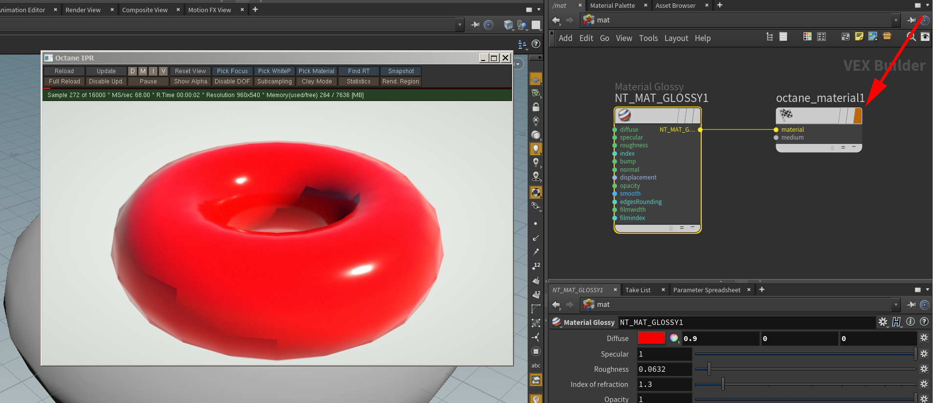933x403 pixels.
Task: Go back in network editor path history
Action: [556, 20]
